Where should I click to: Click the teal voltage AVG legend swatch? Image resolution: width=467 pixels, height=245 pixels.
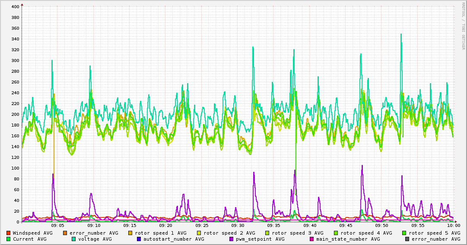tap(73, 239)
